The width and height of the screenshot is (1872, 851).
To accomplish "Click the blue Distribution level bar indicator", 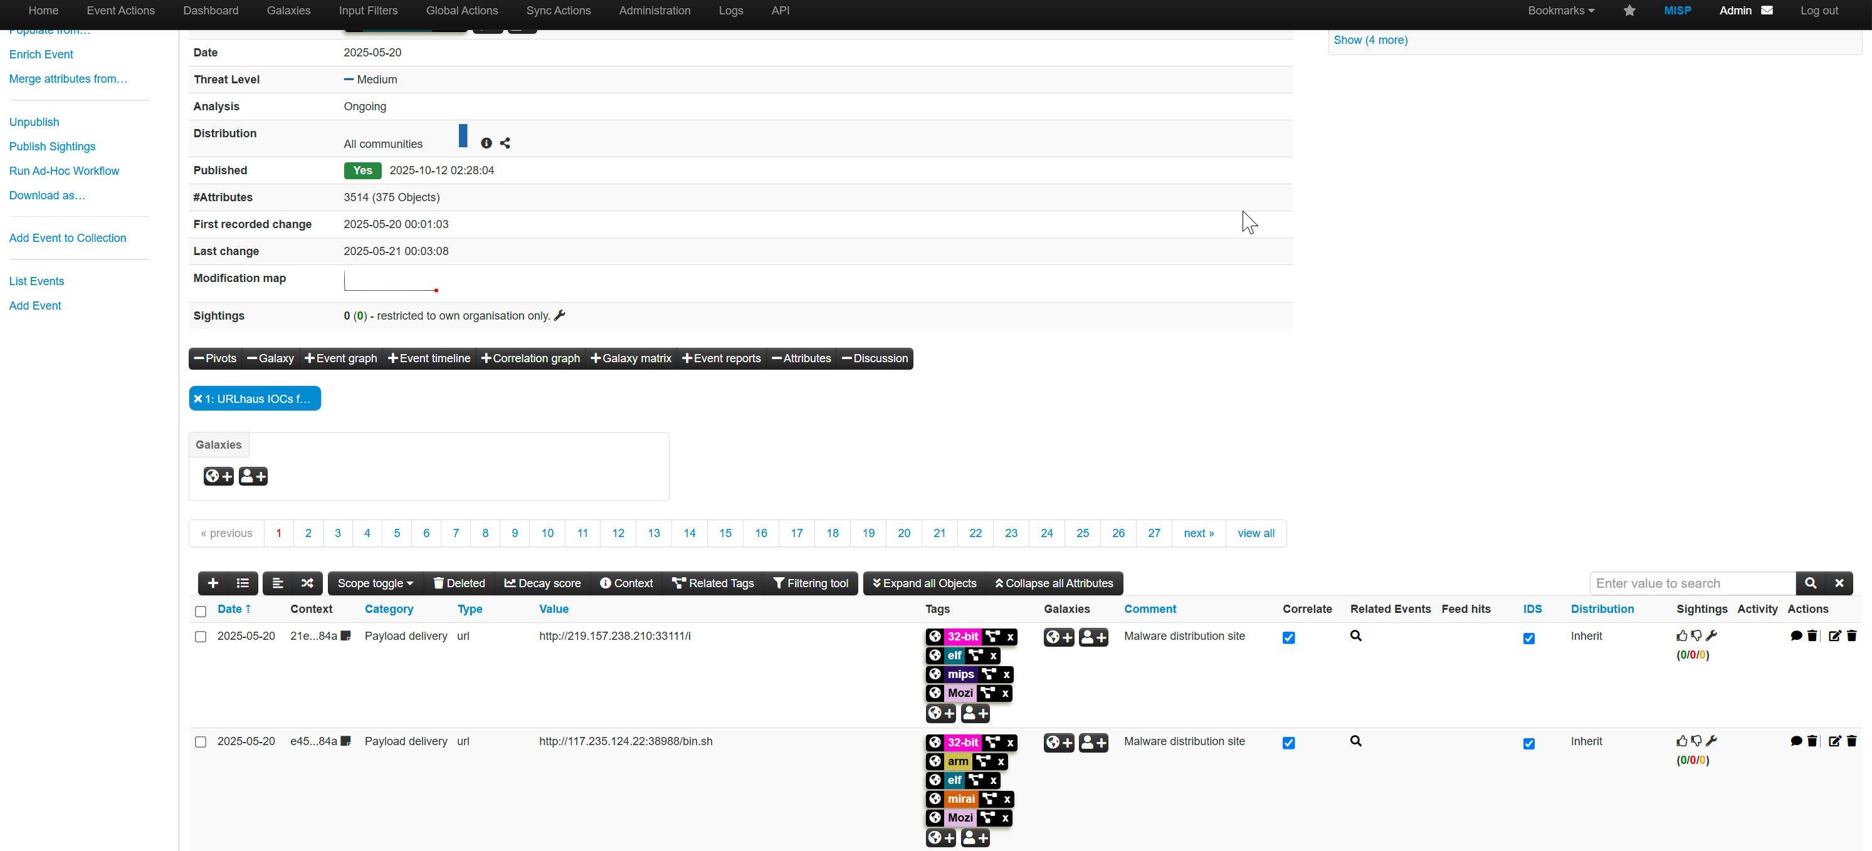I will pyautogui.click(x=463, y=137).
